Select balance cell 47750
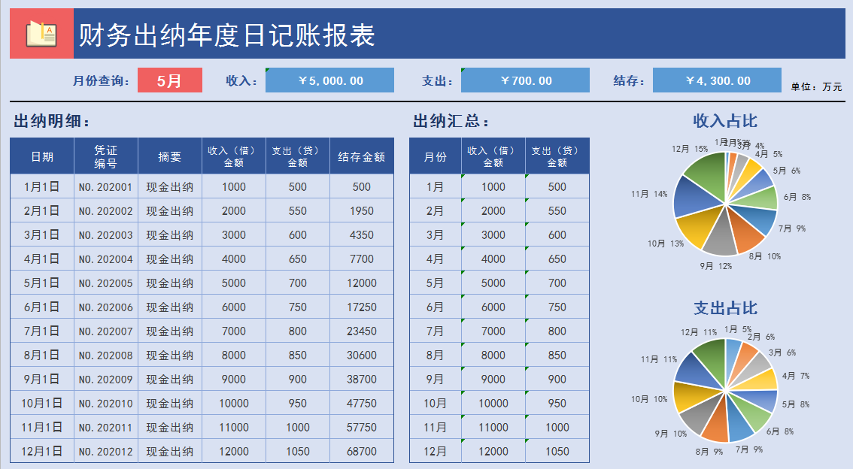The image size is (853, 469). coord(362,404)
